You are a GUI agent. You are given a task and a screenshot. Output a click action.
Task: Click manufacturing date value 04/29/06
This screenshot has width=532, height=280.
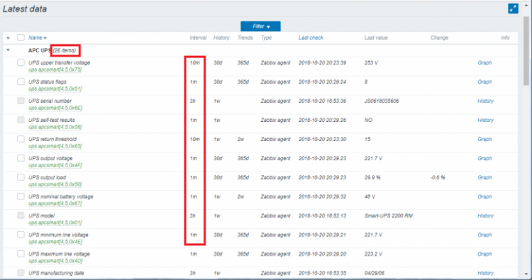point(375,273)
